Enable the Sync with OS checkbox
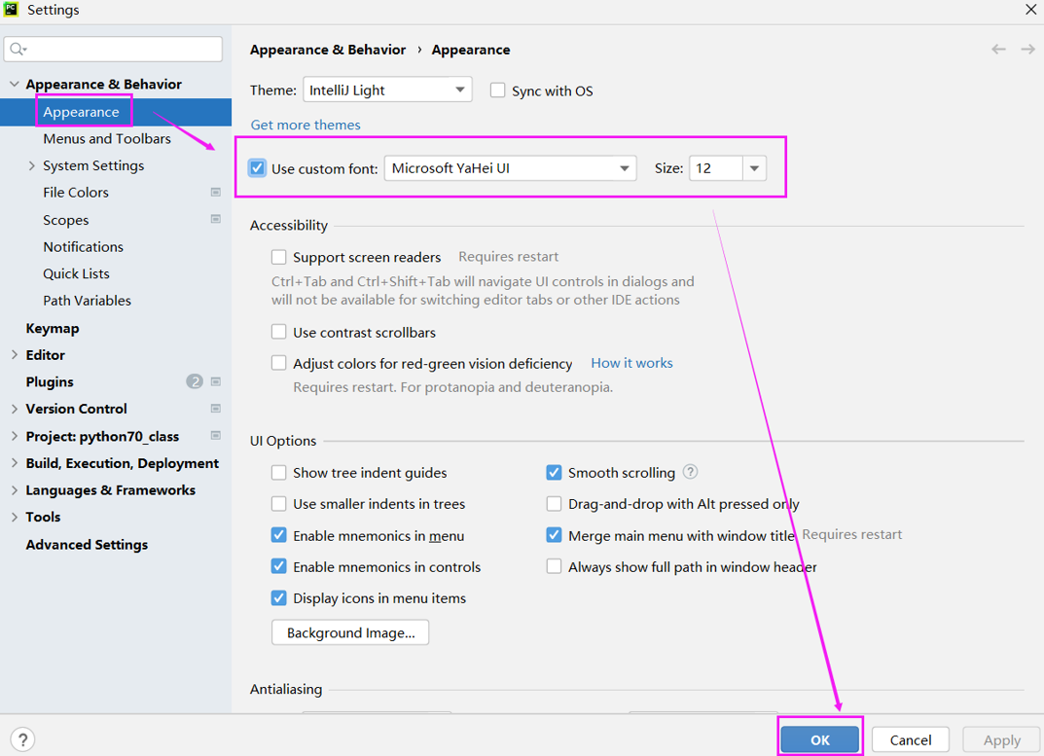The width and height of the screenshot is (1044, 756). (498, 90)
